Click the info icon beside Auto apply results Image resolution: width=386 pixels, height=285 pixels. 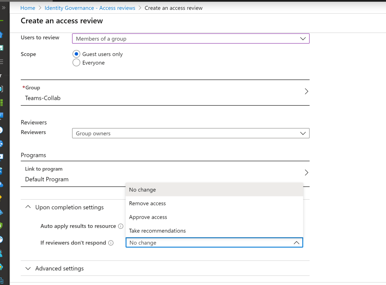pyautogui.click(x=121, y=227)
